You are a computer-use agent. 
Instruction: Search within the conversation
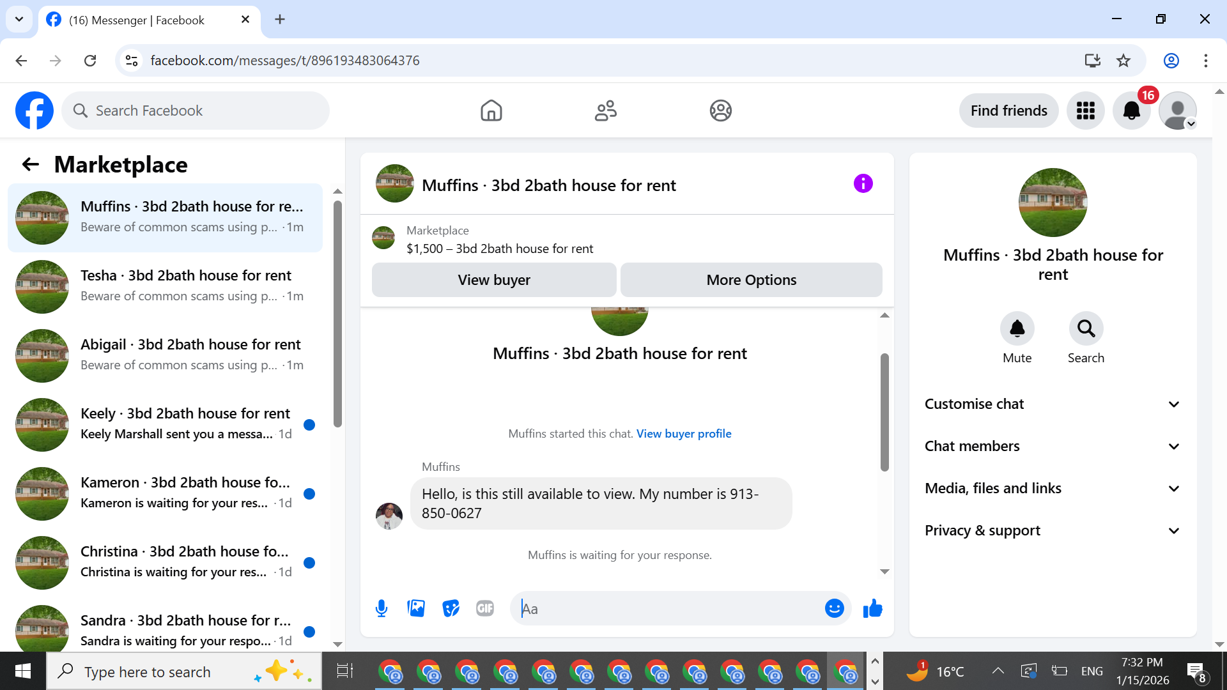point(1086,329)
